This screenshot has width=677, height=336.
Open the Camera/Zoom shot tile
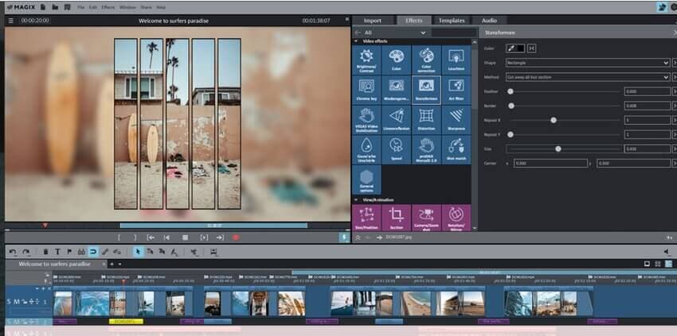coord(427,218)
